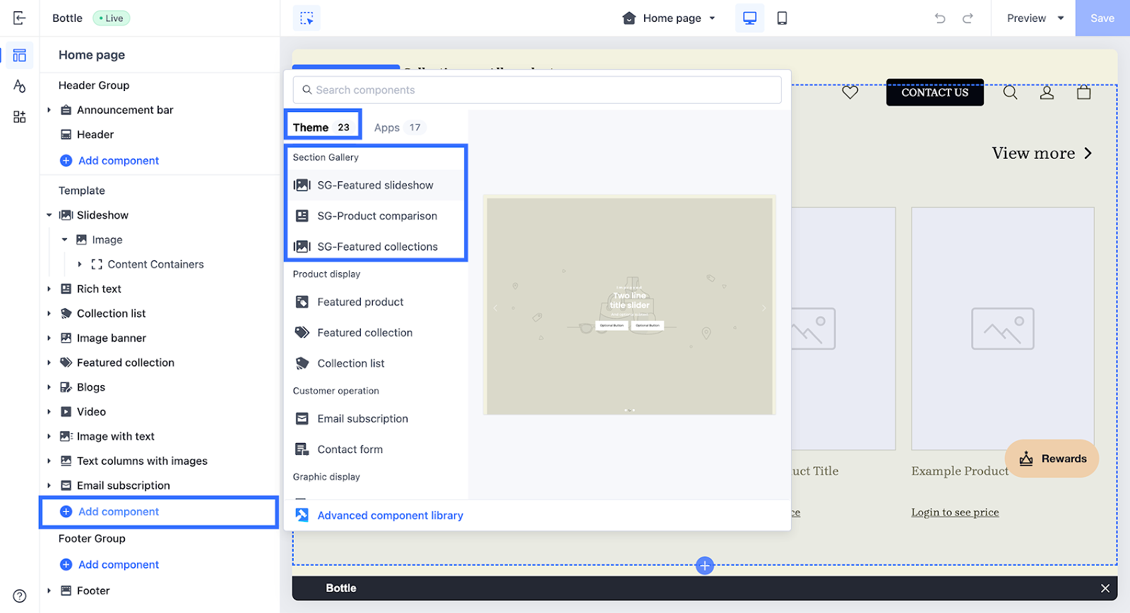Click the slideshow component preview thumbnail
The image size is (1130, 613).
[629, 305]
